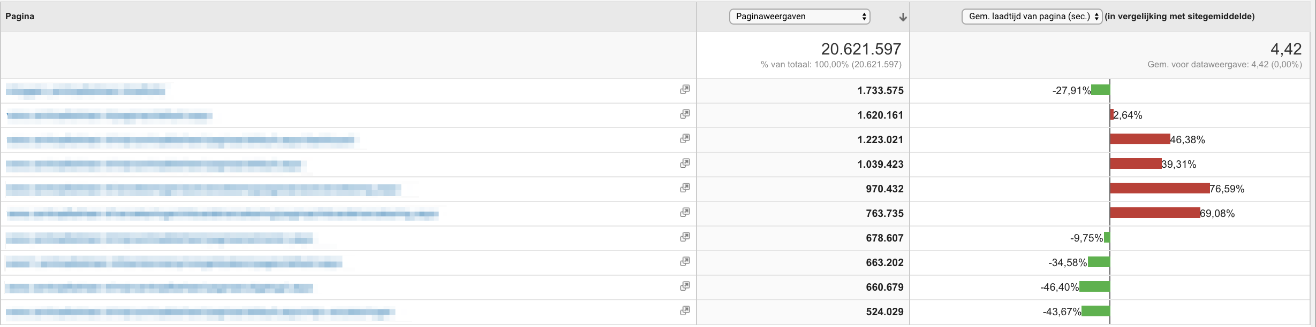The image size is (1316, 327).
Task: Click the descending sort arrow icon
Action: pyautogui.click(x=903, y=17)
